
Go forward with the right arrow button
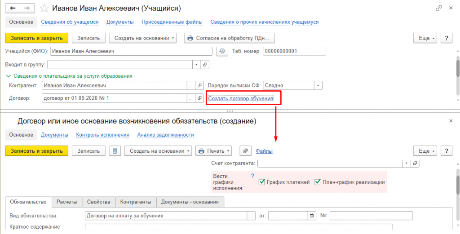coord(27,8)
